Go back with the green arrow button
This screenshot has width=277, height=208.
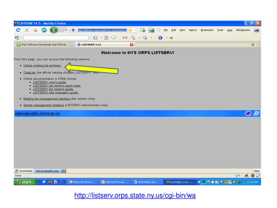point(54,30)
